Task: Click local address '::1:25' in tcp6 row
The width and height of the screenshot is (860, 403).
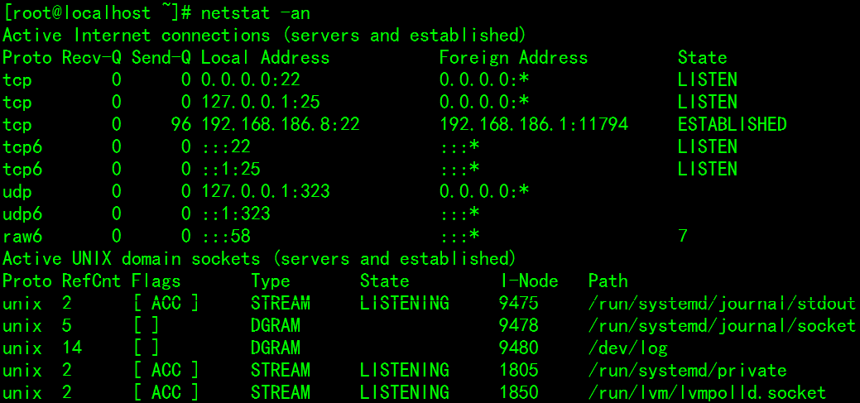Action: click(x=231, y=170)
